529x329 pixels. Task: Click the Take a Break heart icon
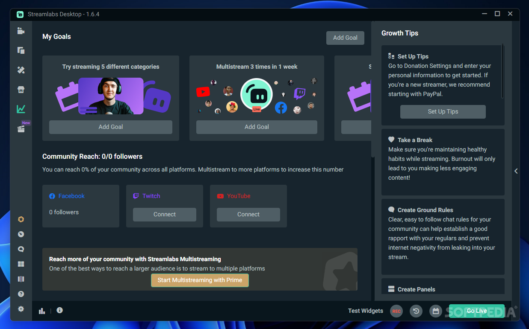coord(391,140)
